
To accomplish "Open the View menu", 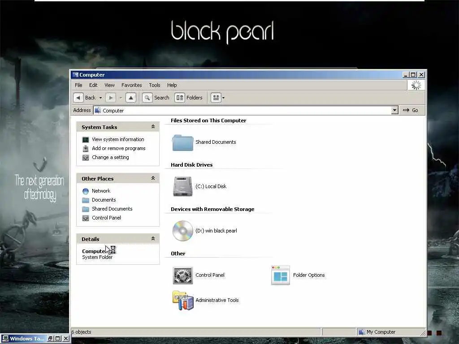I will (109, 85).
